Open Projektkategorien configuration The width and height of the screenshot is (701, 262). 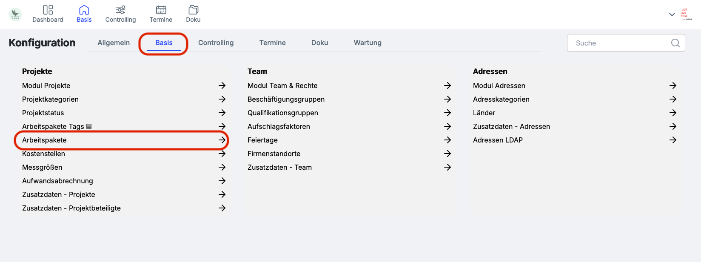(x=50, y=99)
